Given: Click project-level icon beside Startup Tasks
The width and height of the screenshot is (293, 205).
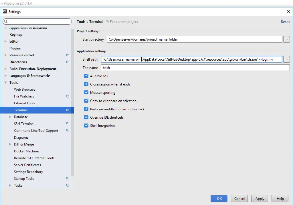Looking at the screenshot, I should tap(68, 179).
